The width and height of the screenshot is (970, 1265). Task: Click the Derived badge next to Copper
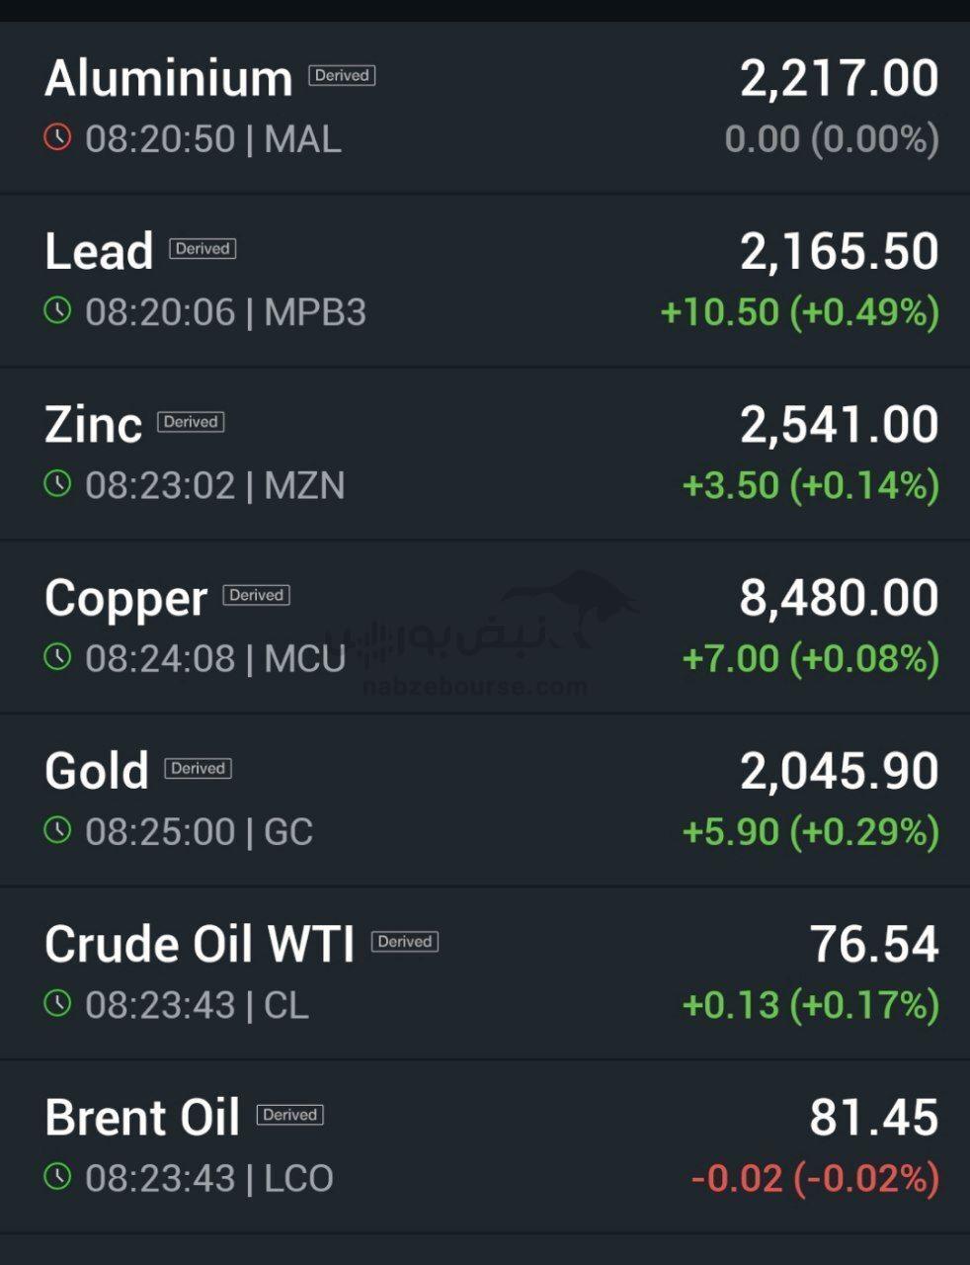tap(256, 595)
